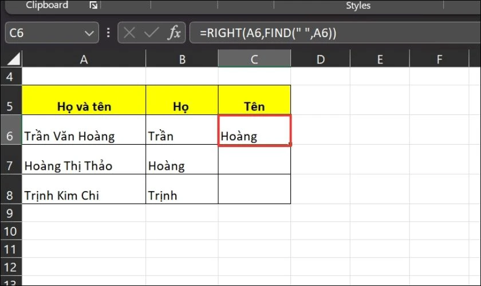Click the three-dot Name Box resize handle
The height and width of the screenshot is (286, 481).
click(107, 33)
